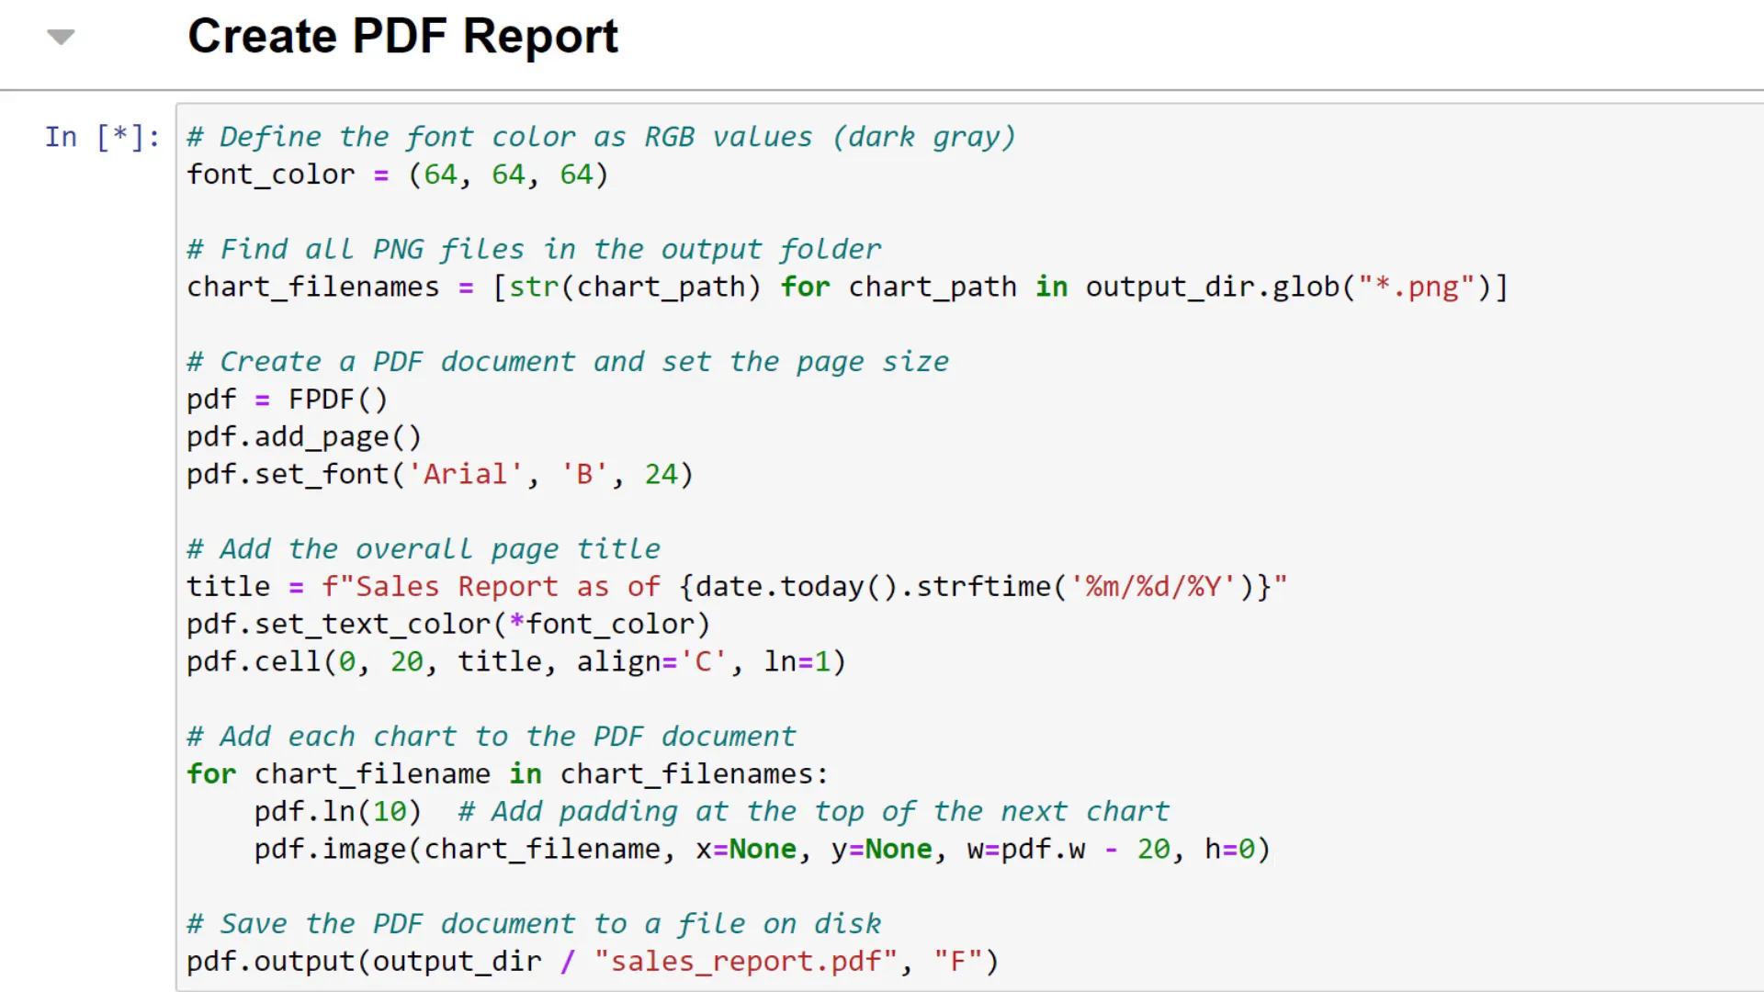The width and height of the screenshot is (1764, 992).
Task: Click the Create PDF Report heading
Action: 402,37
